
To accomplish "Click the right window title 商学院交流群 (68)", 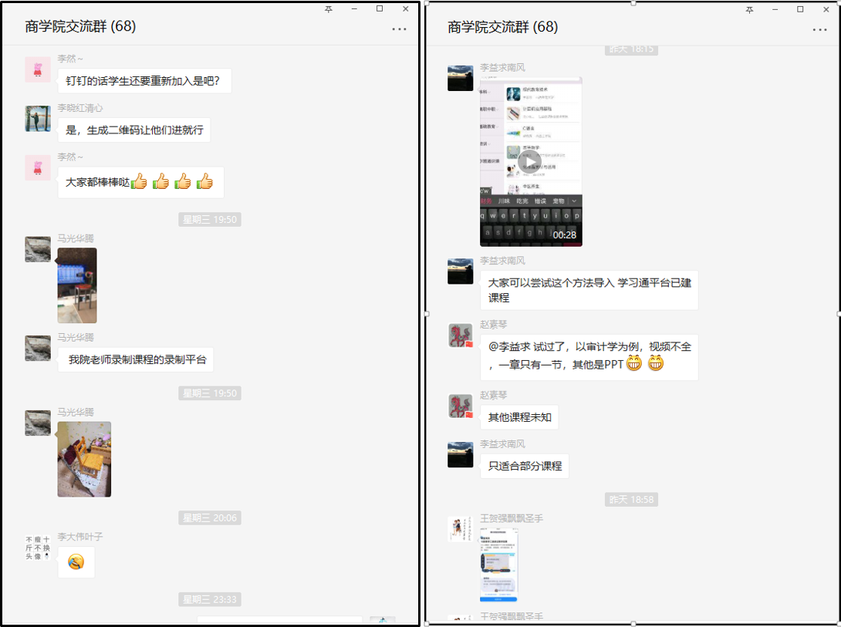I will (502, 27).
